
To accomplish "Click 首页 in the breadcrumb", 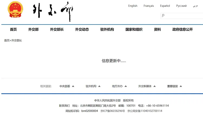I will [x=7, y=41].
